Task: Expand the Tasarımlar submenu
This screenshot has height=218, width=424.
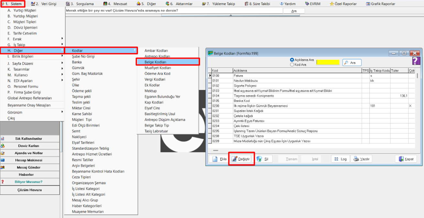Action: (x=32, y=69)
